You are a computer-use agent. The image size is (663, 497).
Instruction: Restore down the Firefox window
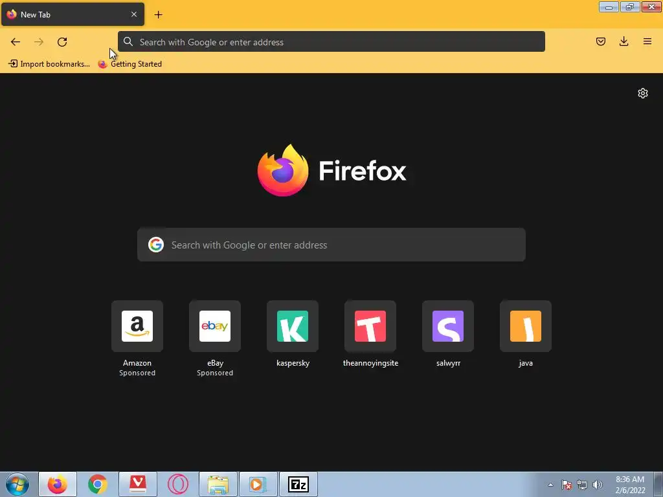(630, 7)
